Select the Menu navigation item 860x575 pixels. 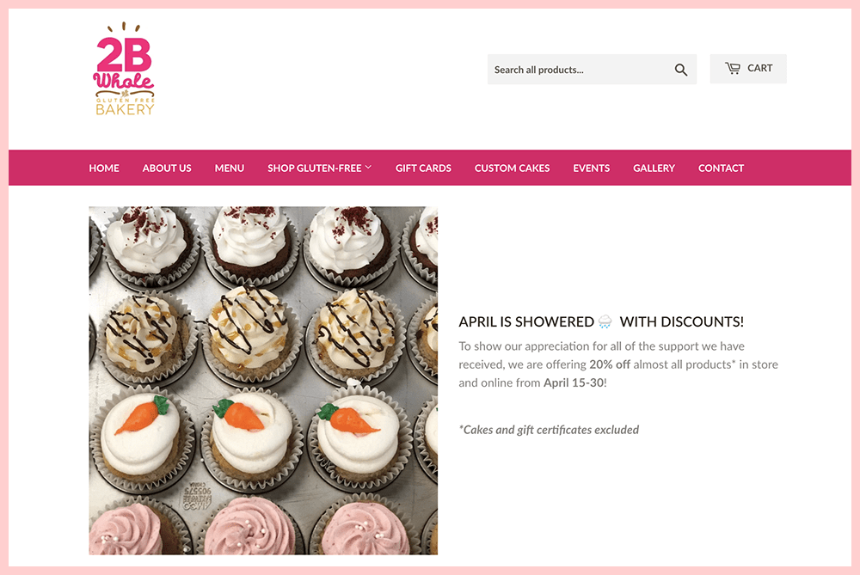tap(230, 168)
